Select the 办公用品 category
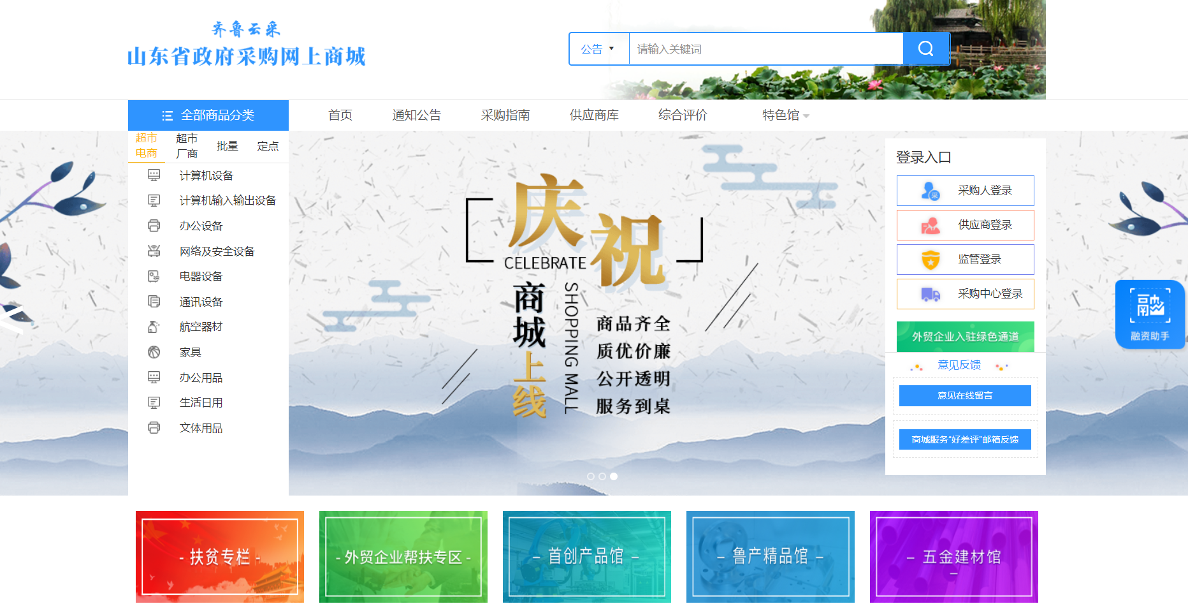This screenshot has height=611, width=1188. [x=201, y=378]
